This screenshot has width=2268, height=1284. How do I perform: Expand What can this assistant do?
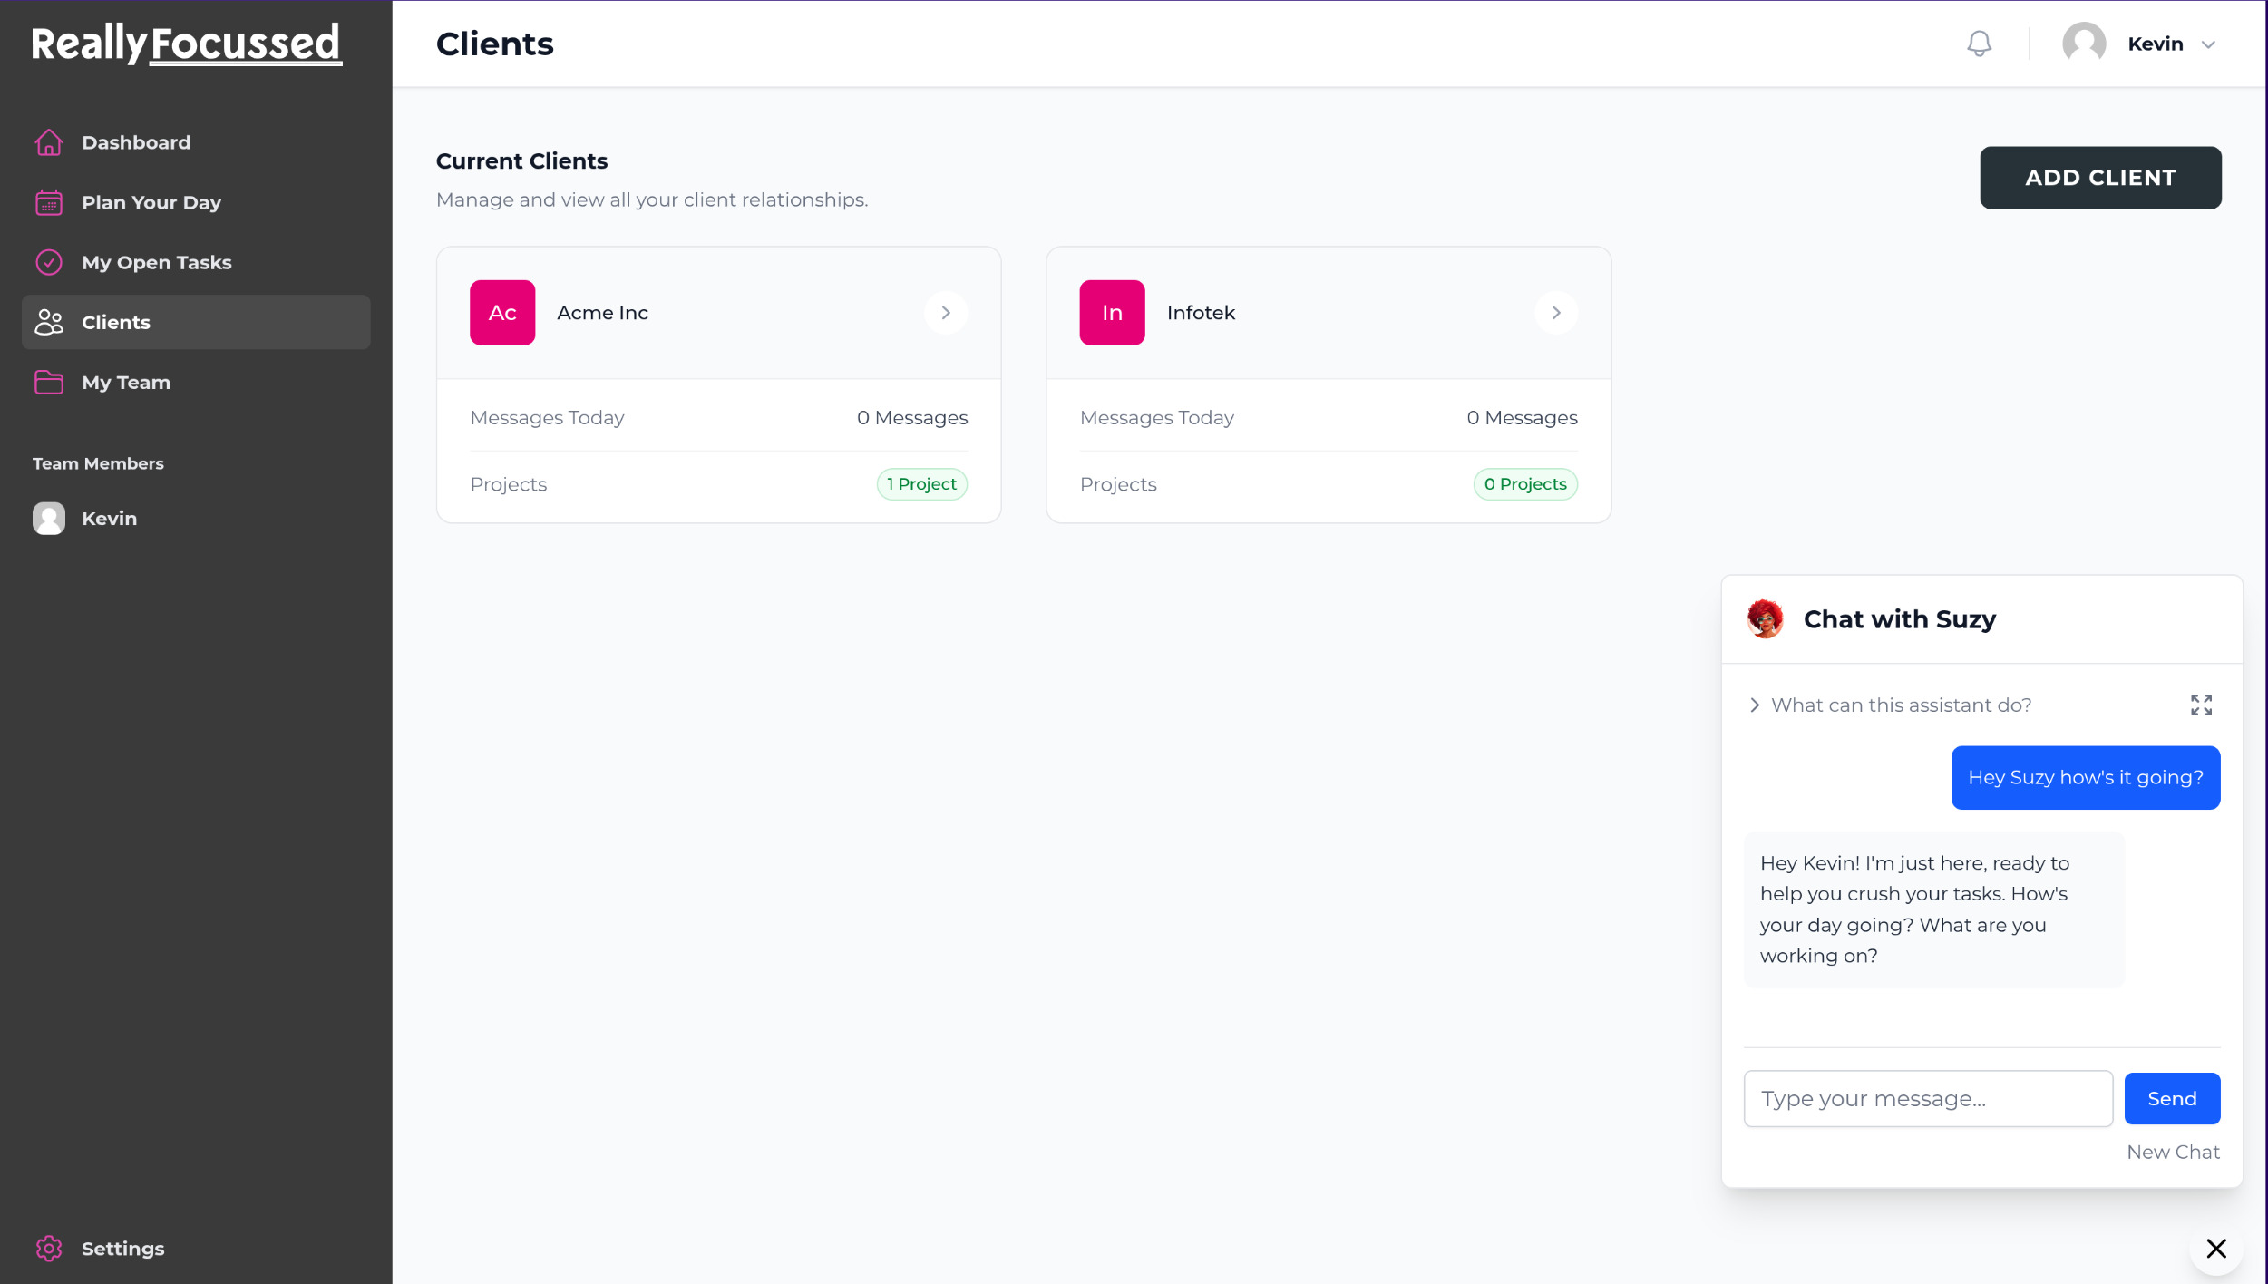click(x=1754, y=705)
